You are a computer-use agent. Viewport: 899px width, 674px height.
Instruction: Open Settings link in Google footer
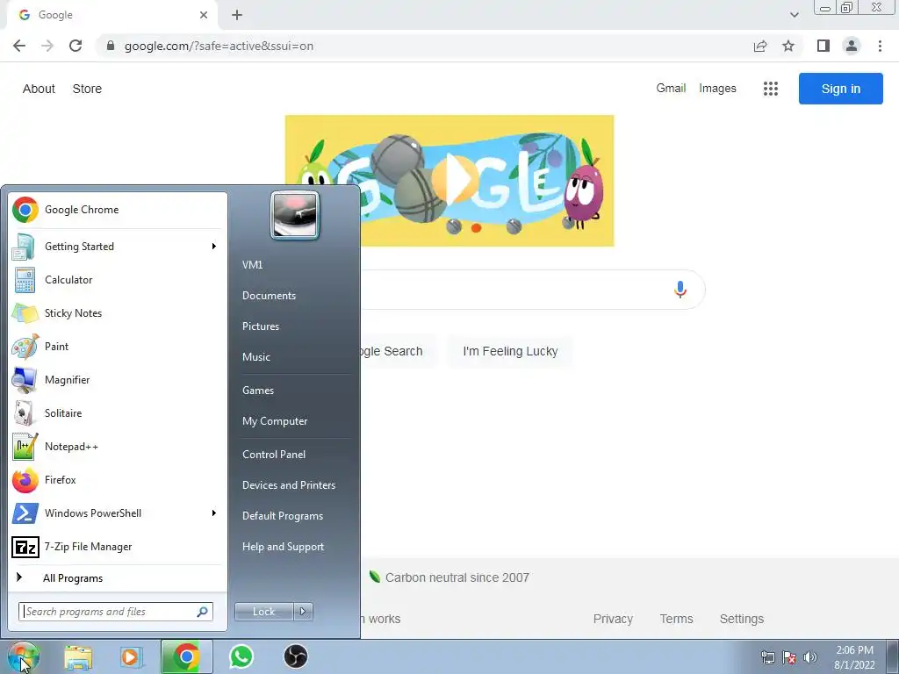[741, 619]
